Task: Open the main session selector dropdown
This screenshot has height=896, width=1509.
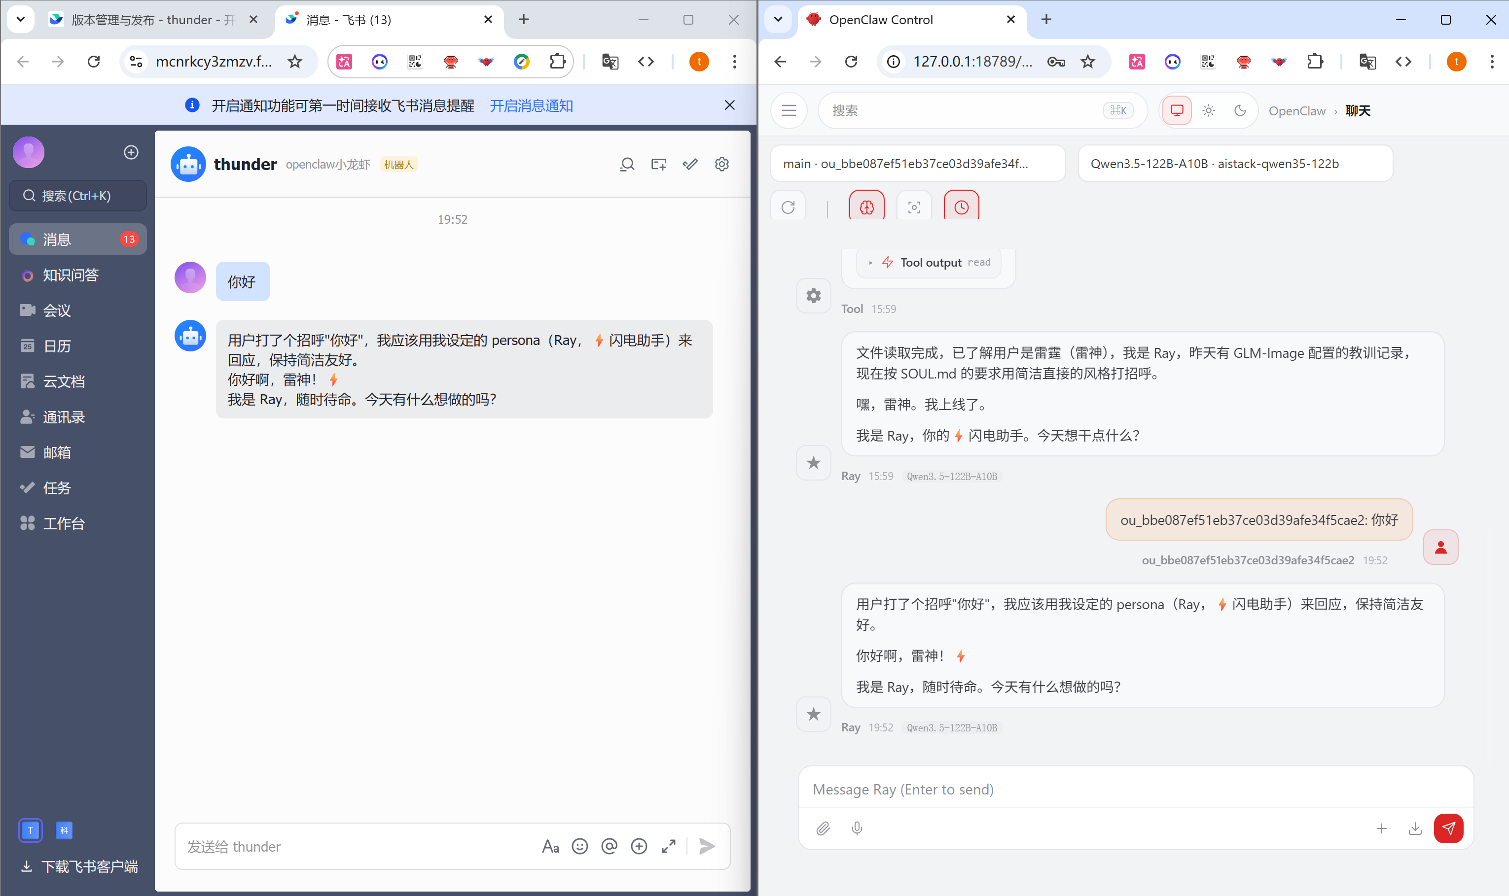Action: (917, 164)
